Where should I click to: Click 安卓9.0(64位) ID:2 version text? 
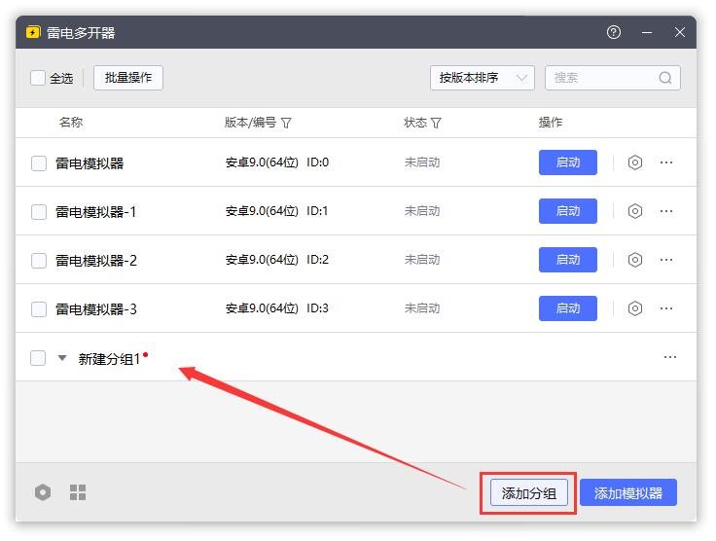277,260
